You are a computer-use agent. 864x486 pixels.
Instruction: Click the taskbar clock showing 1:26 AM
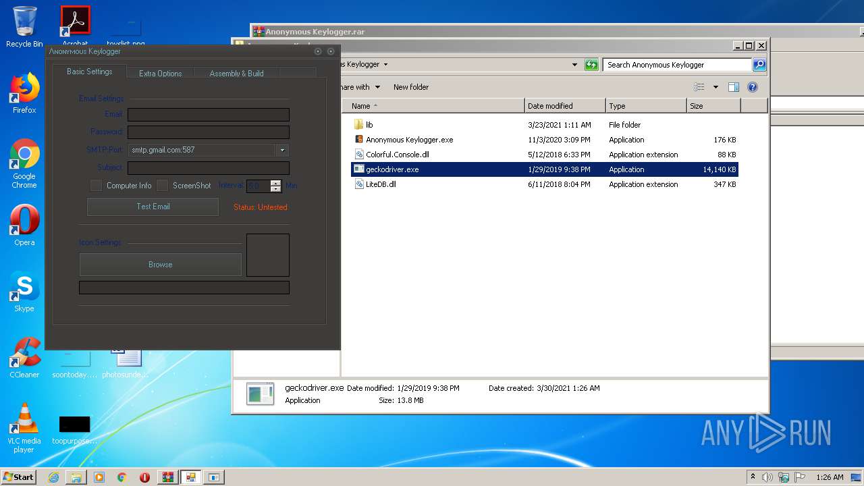(830, 477)
